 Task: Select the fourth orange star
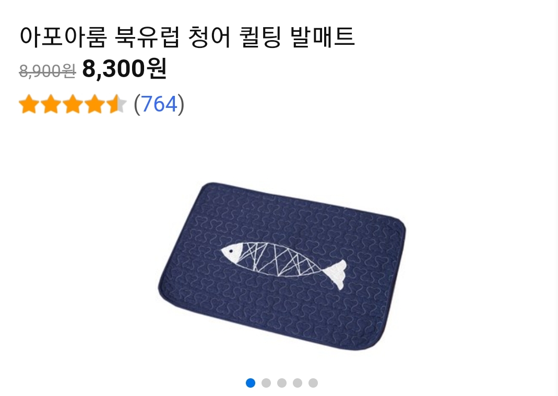tap(95, 104)
